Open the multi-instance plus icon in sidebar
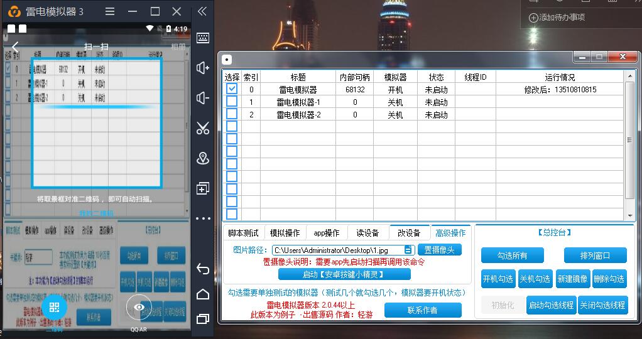The width and height of the screenshot is (642, 339). click(x=203, y=188)
